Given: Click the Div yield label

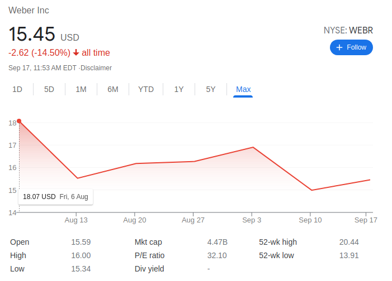Looking at the screenshot, I should [x=149, y=269].
